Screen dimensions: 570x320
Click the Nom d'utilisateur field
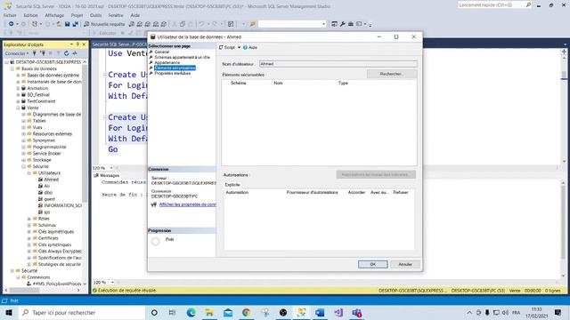(x=338, y=64)
